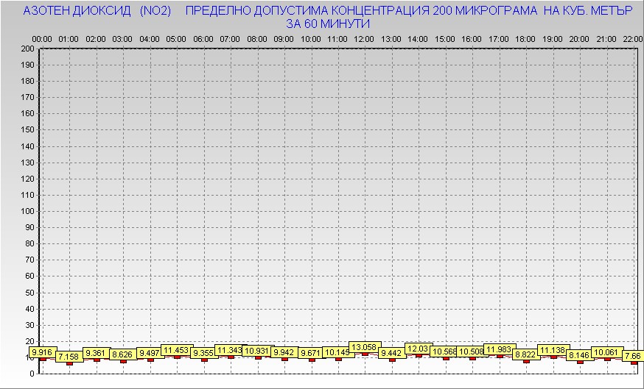Click the chart title АЗОТЕН ДИОКСИД (NO2)
Screen dimensions: 644x389
point(97,12)
